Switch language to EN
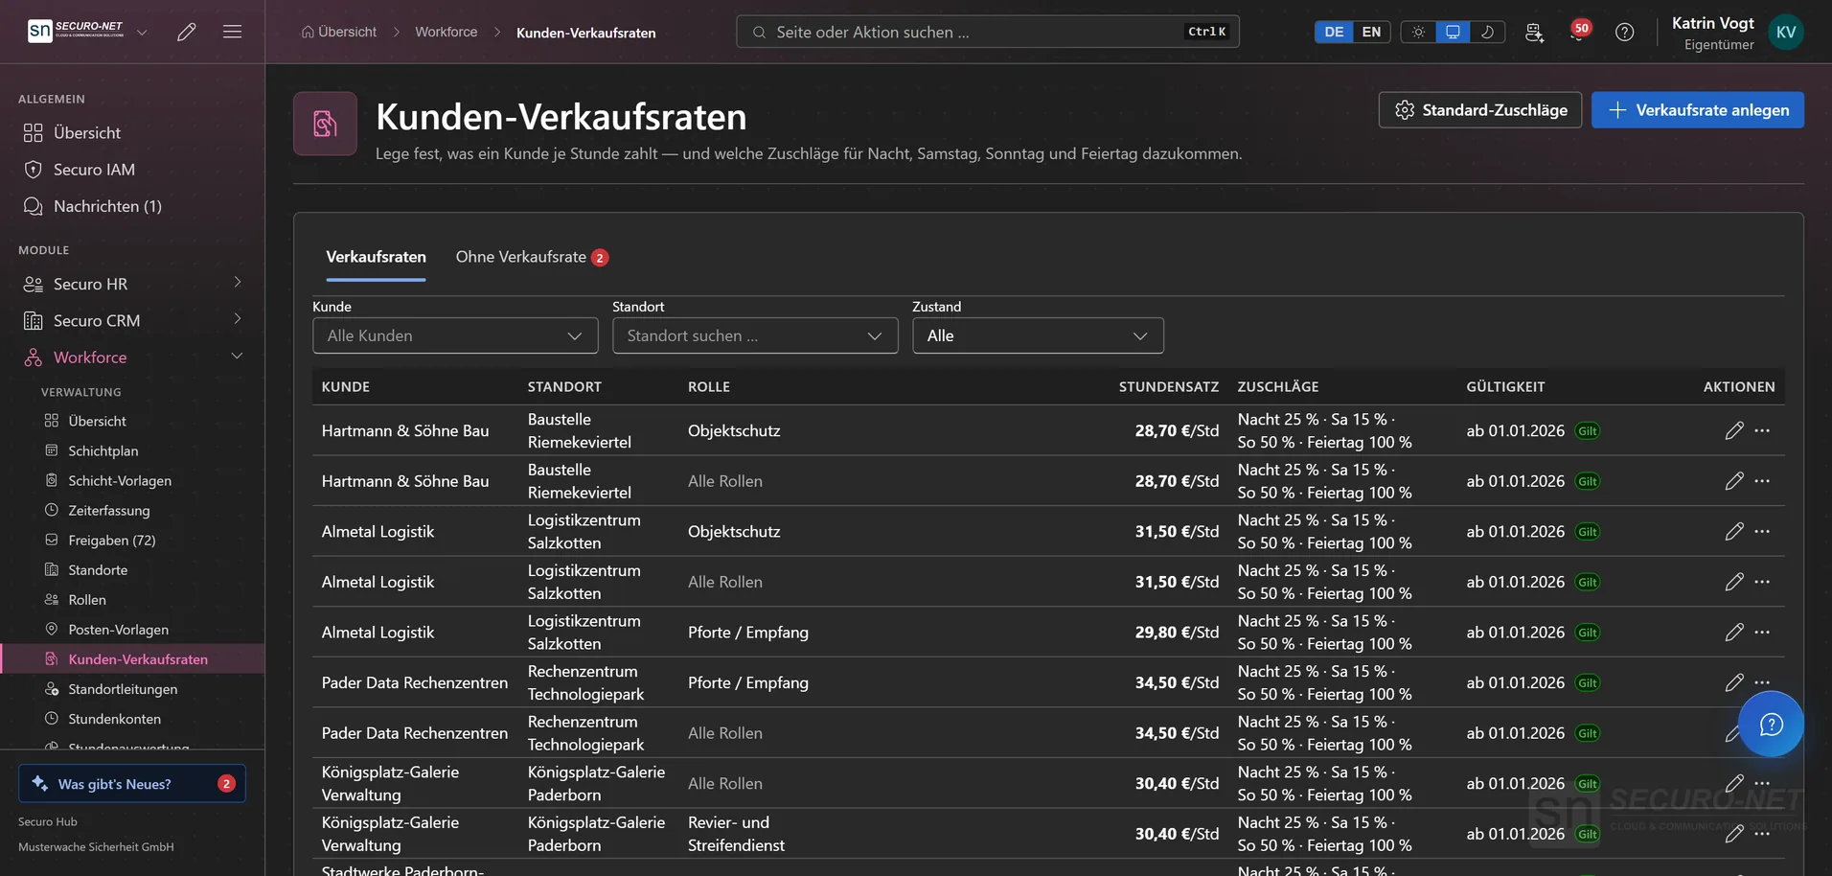Screen dimensions: 1832x876 pos(1371,32)
